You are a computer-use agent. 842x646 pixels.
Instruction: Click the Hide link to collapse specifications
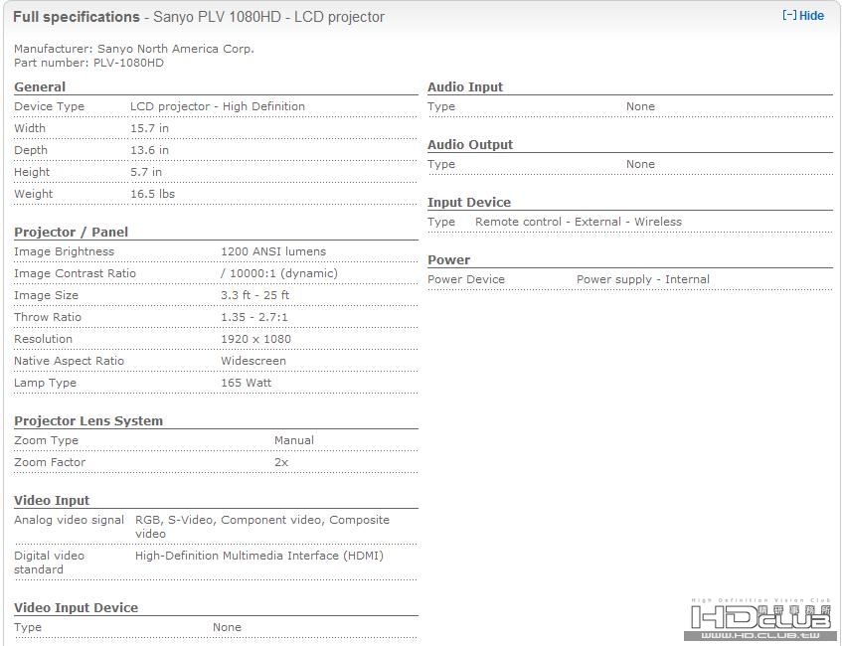coord(811,16)
